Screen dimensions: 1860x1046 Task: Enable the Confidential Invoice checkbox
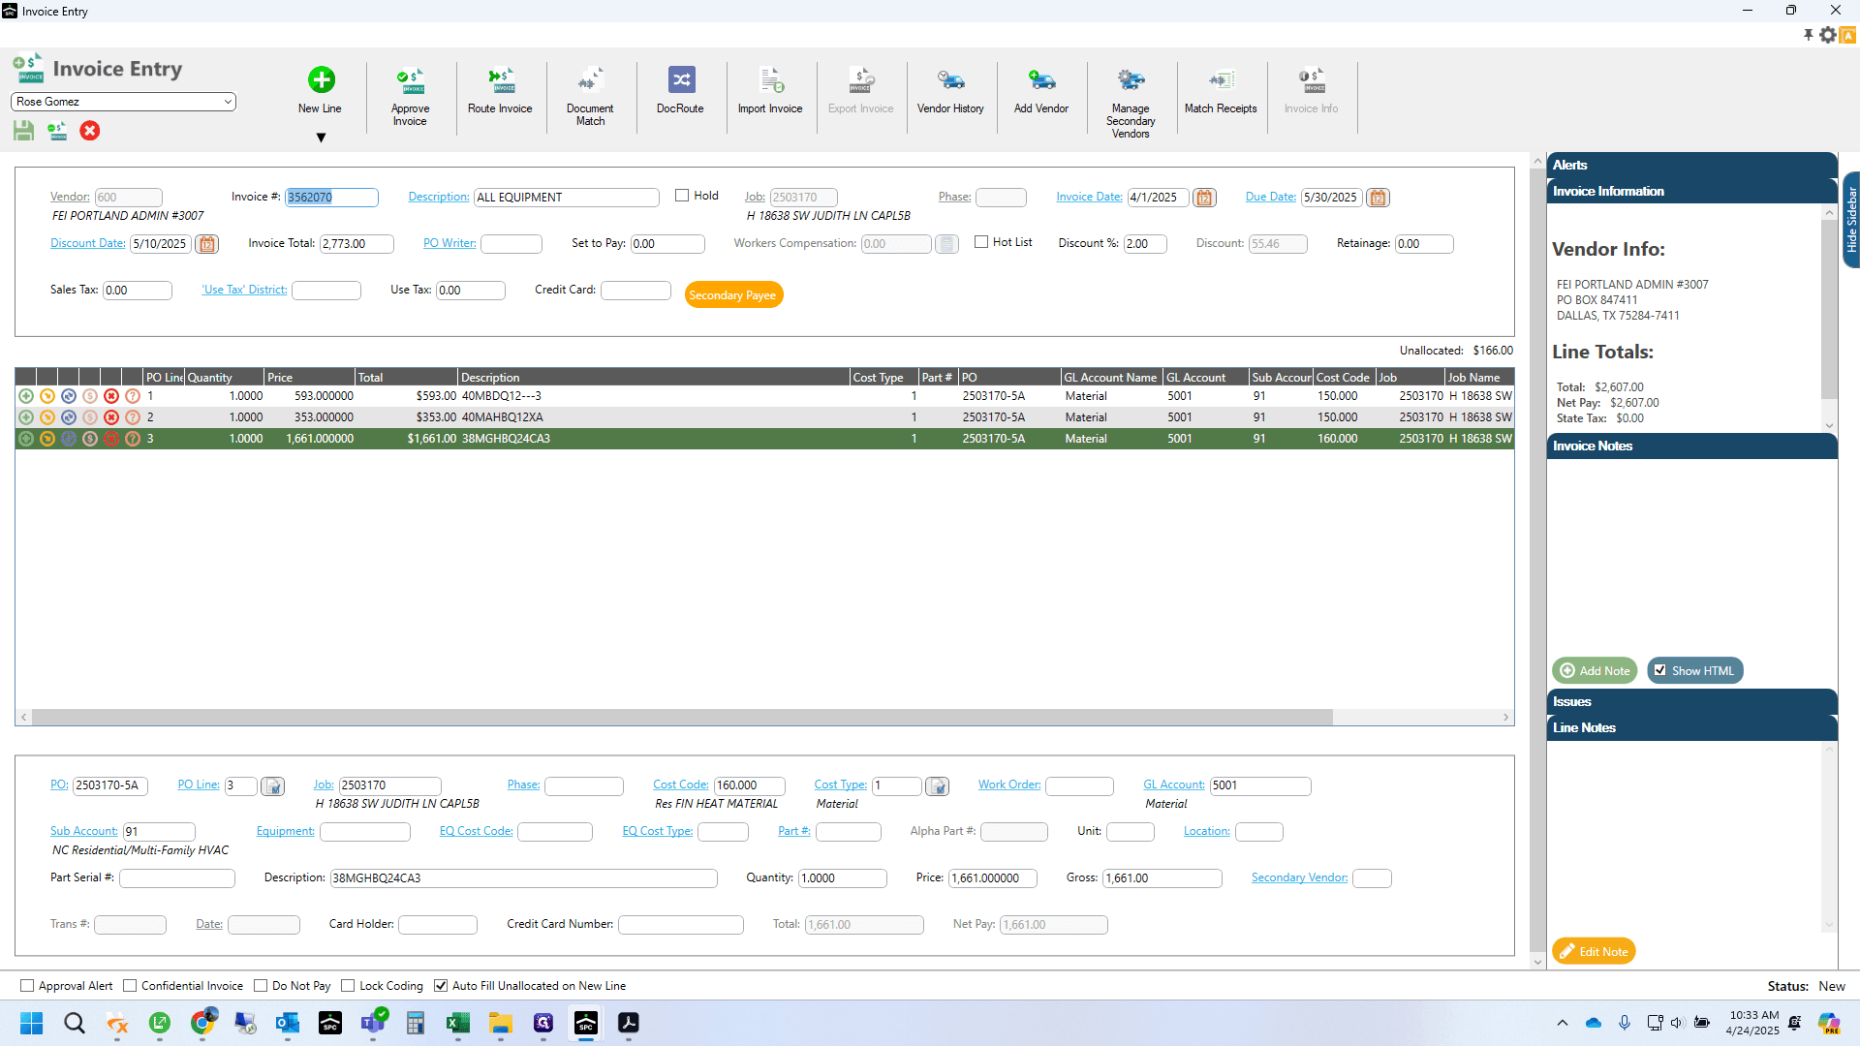130,986
